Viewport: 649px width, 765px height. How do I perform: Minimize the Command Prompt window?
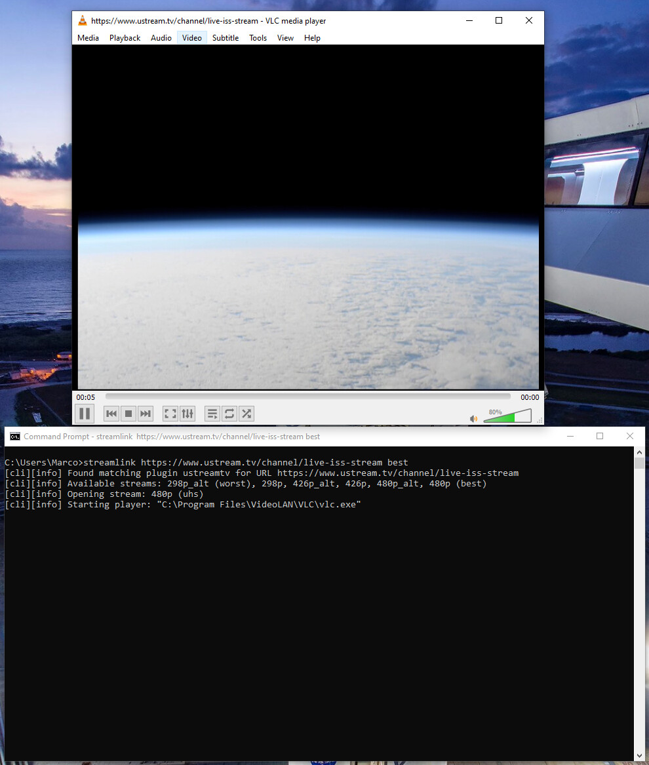click(570, 436)
